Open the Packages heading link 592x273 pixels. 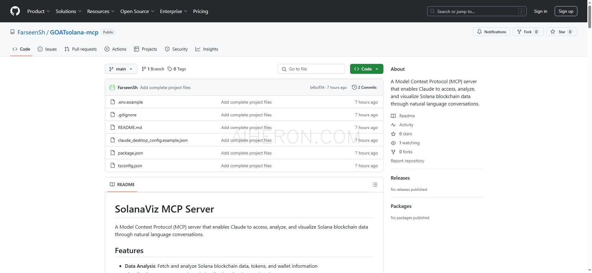coord(401,206)
